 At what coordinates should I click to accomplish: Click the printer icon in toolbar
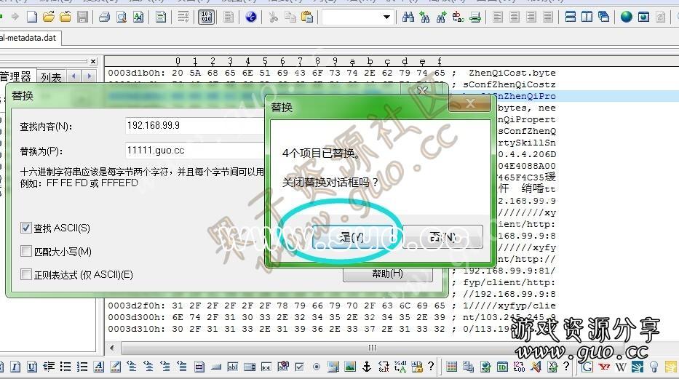(104, 16)
